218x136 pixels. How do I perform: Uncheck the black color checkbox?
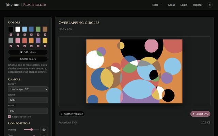(x=11, y=35)
